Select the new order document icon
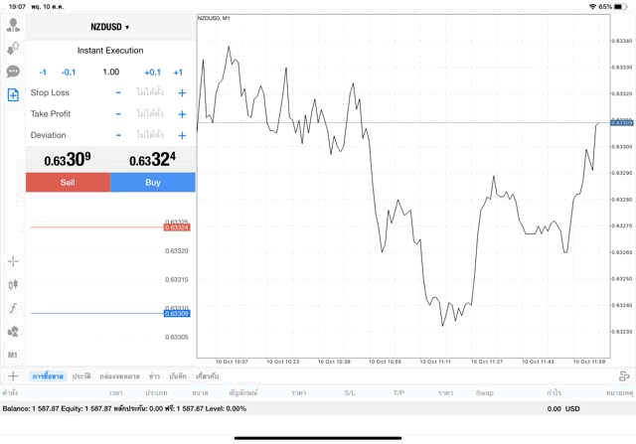Viewport: 636px width, 444px height. tap(13, 95)
